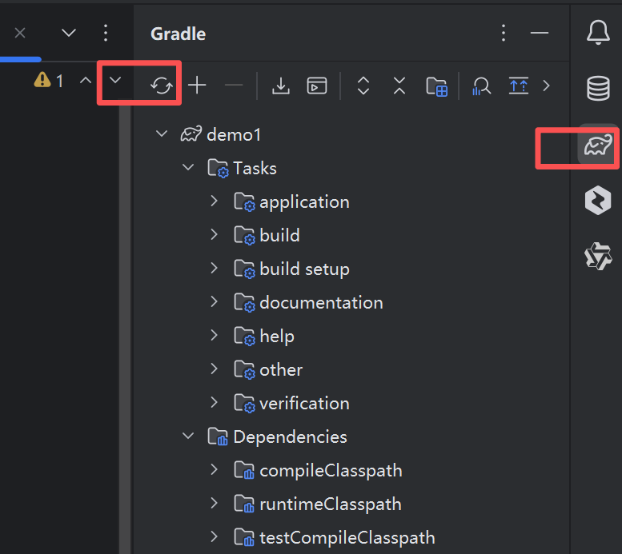Open the Database tool window icon
The height and width of the screenshot is (554, 622).
[598, 88]
